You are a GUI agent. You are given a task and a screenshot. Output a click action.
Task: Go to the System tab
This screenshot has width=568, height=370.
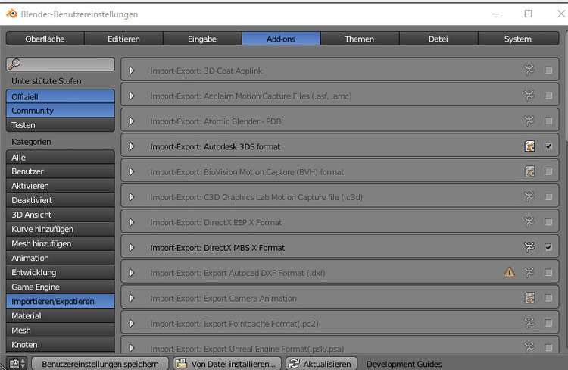click(518, 39)
